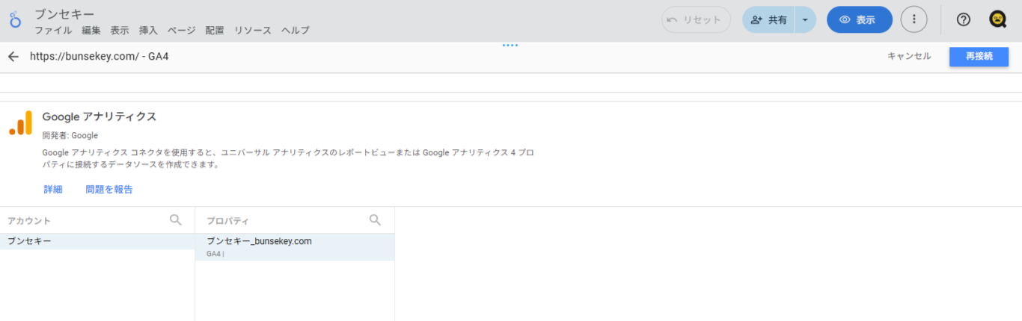The image size is (1022, 321).
Task: Search accounts with the magnifier icon
Action: pos(176,219)
